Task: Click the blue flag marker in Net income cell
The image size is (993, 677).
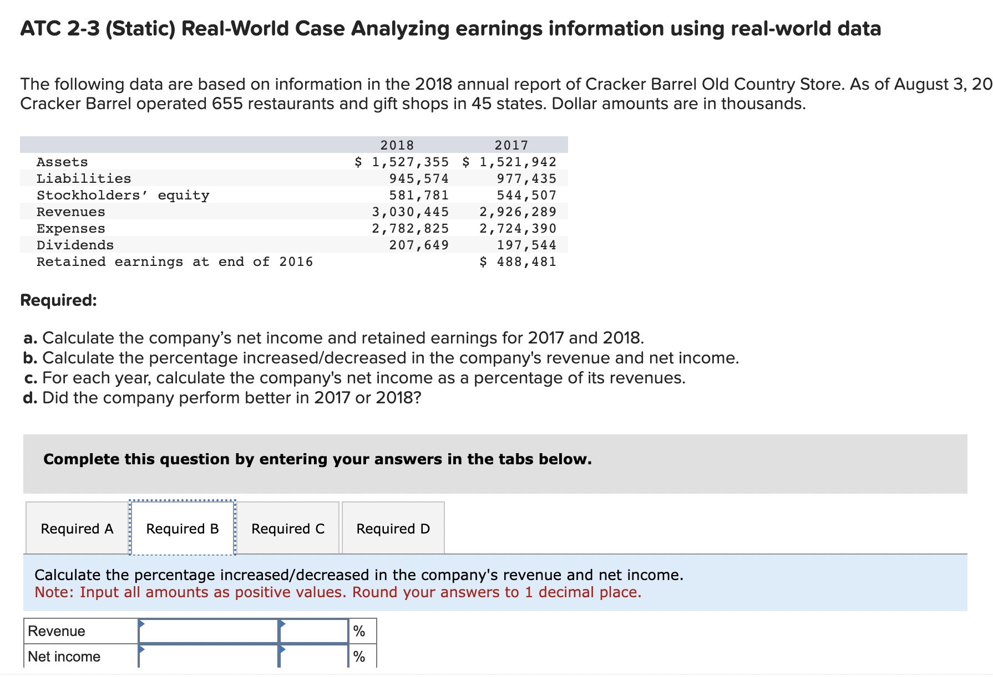Action: [x=142, y=649]
